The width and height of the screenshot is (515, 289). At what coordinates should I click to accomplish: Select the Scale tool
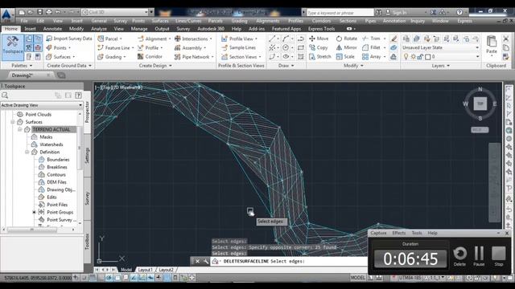point(345,57)
